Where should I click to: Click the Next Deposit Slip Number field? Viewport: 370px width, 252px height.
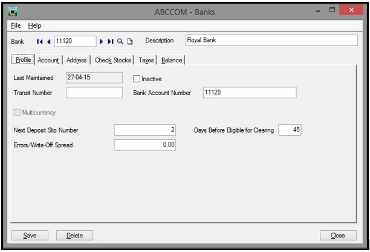145,130
